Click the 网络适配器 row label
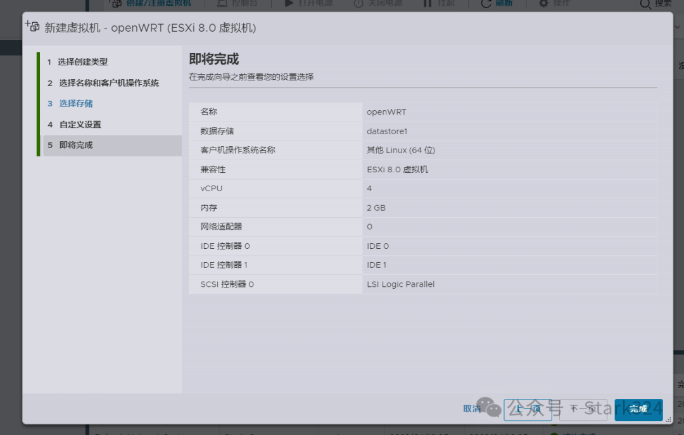The height and width of the screenshot is (435, 684). [221, 227]
